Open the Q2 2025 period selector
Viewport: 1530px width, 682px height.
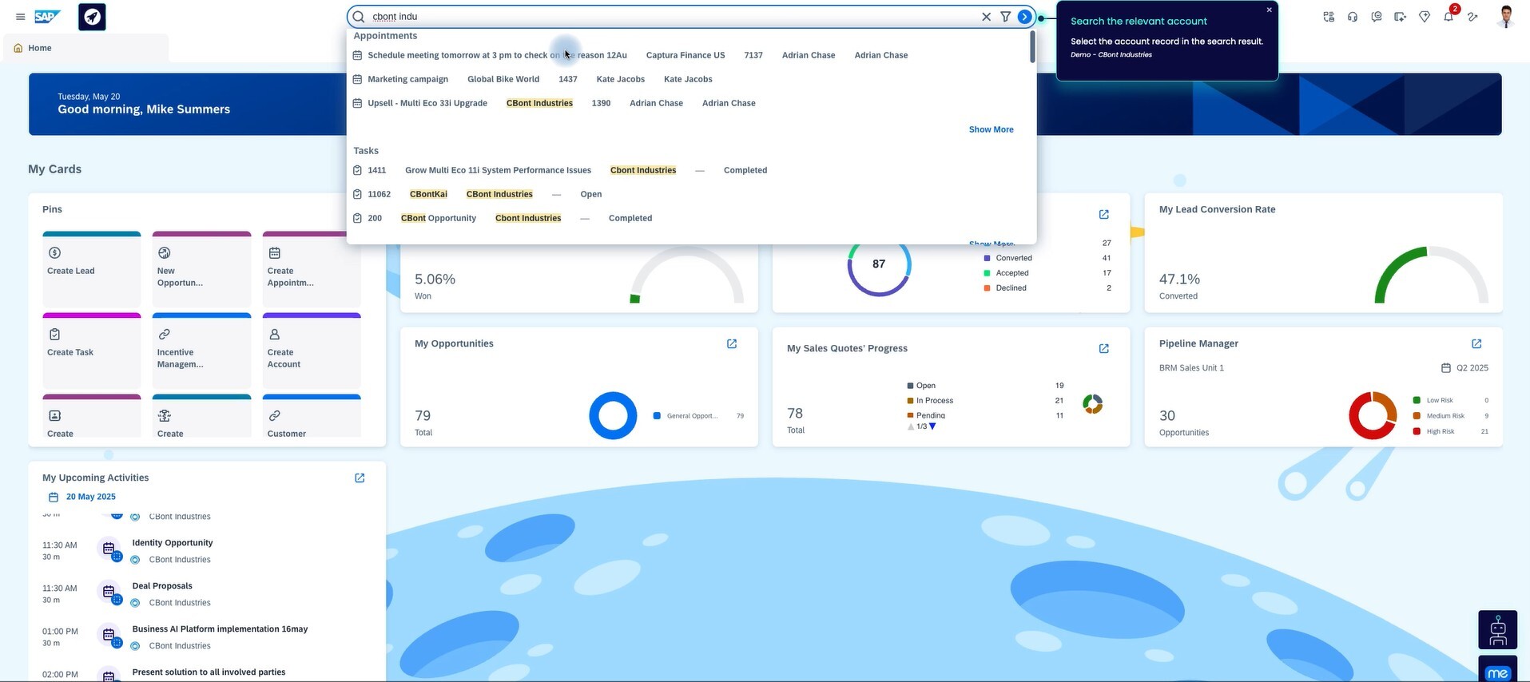pyautogui.click(x=1464, y=368)
